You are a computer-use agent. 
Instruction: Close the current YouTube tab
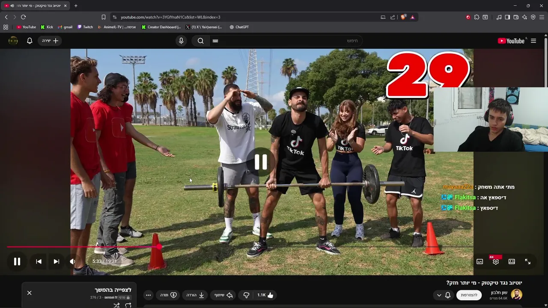click(x=65, y=6)
